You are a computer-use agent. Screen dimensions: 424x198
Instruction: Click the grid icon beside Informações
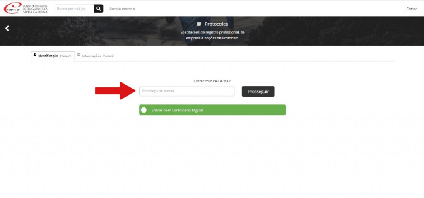79,56
